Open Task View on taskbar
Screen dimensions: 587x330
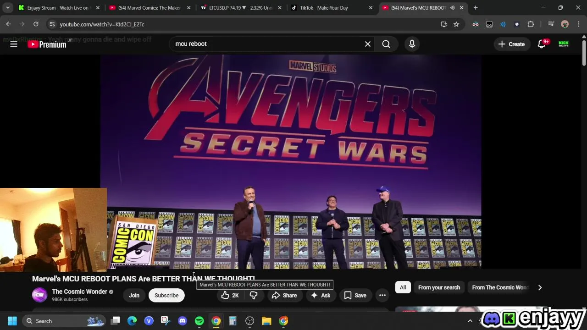click(x=116, y=321)
